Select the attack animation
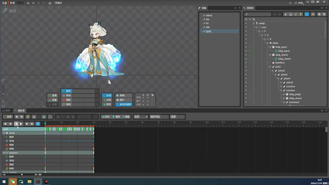 (x=209, y=15)
